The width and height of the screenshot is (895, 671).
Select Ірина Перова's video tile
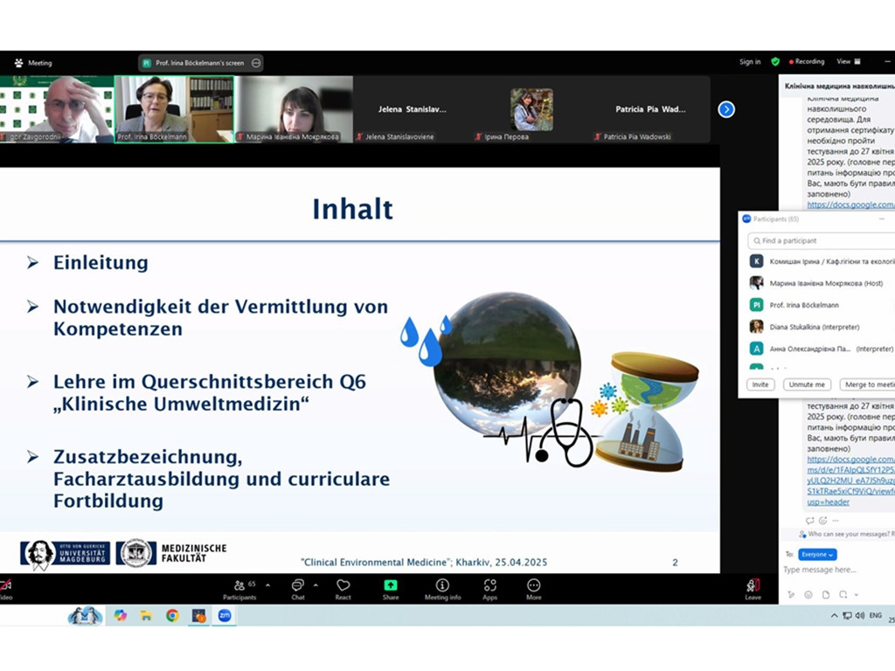(531, 109)
